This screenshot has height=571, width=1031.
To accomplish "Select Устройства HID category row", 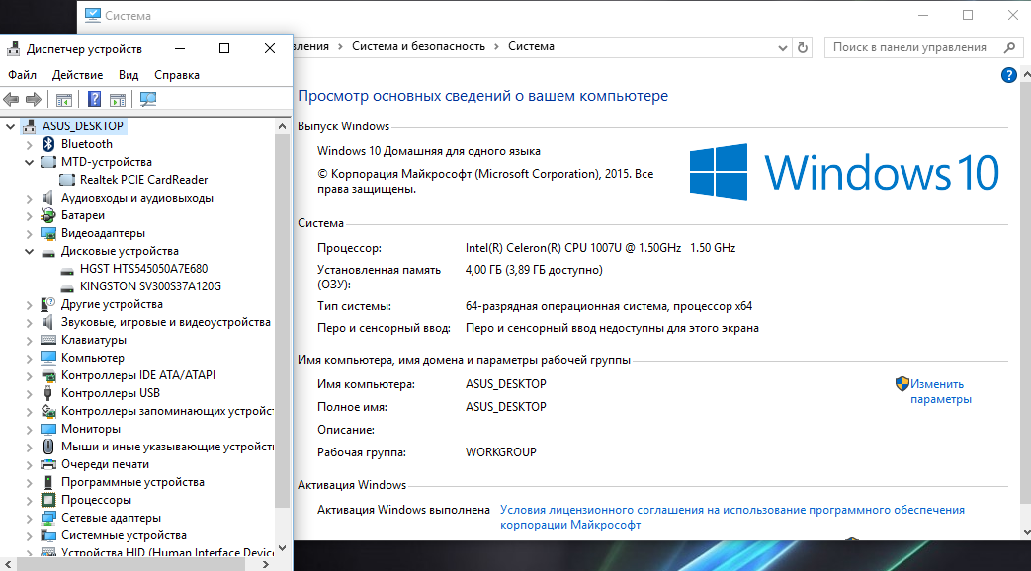I will click(x=167, y=552).
